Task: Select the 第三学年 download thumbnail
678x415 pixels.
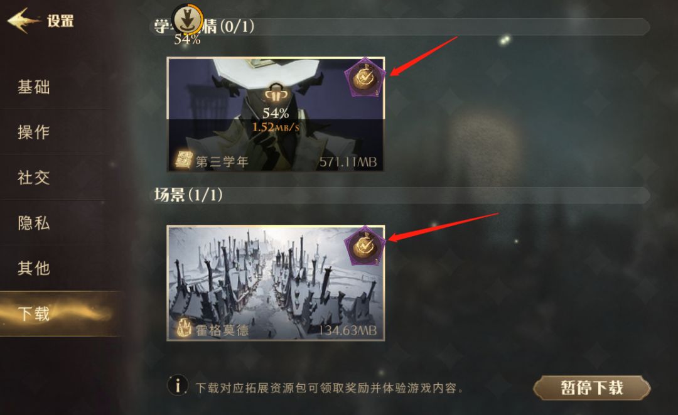Action: point(276,114)
